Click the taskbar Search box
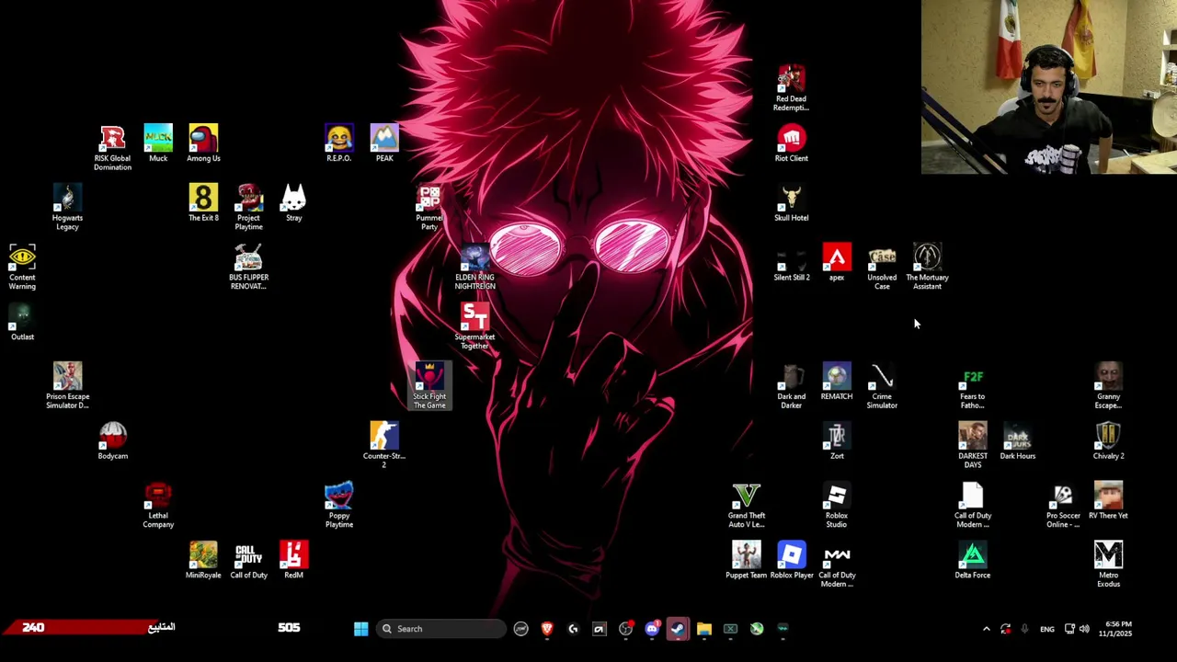Viewport: 1177px width, 662px height. (x=441, y=629)
